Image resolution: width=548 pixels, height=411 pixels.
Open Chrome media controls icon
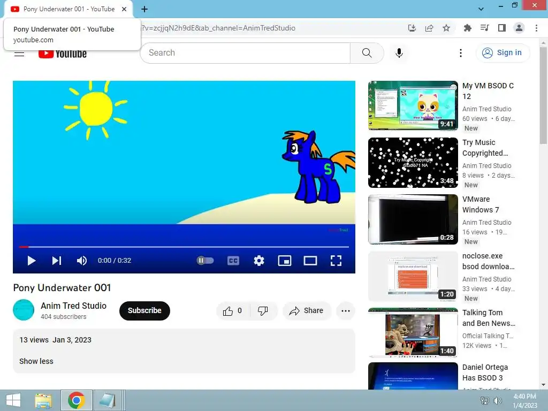[485, 28]
